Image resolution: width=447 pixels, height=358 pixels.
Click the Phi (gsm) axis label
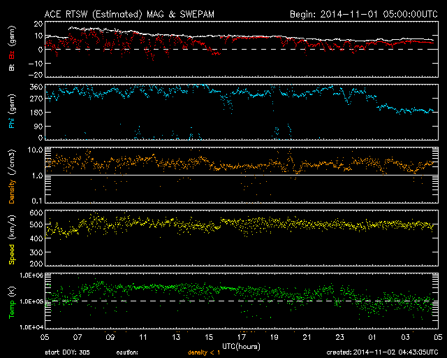[x=10, y=113]
